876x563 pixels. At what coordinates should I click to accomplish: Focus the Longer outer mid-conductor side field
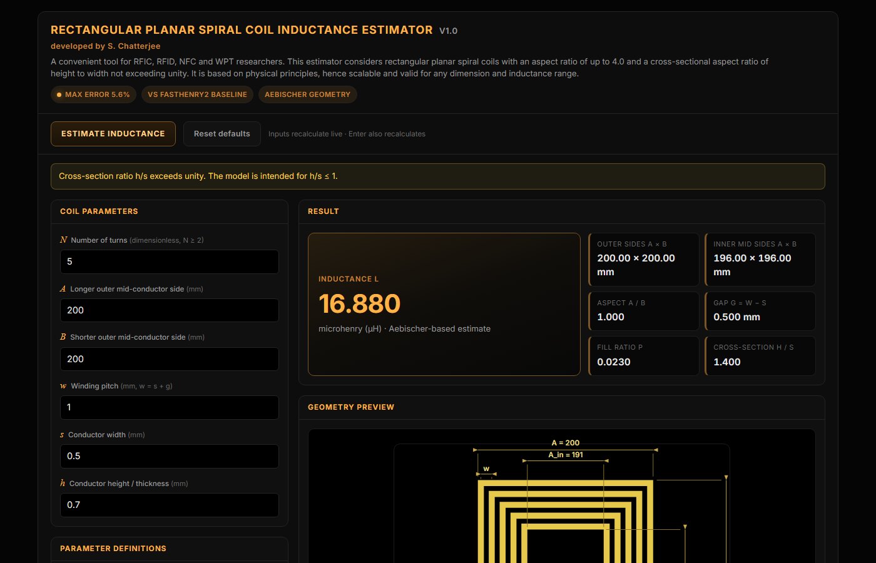(170, 310)
